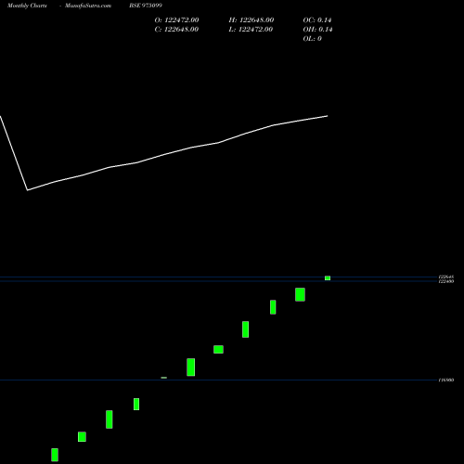The width and height of the screenshot is (464, 464).
Task: Click the 'Monthly Charts' title text
Action: click(27, 6)
